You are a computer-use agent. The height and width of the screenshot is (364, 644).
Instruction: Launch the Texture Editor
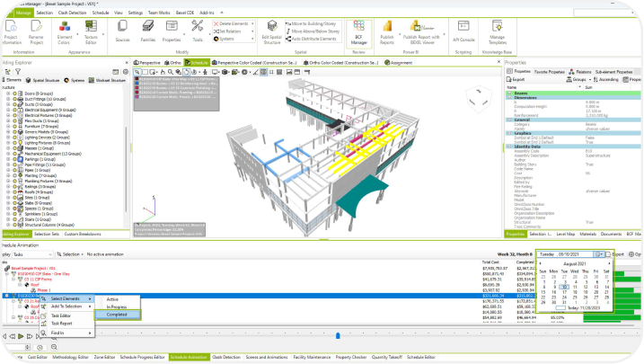[x=91, y=32]
